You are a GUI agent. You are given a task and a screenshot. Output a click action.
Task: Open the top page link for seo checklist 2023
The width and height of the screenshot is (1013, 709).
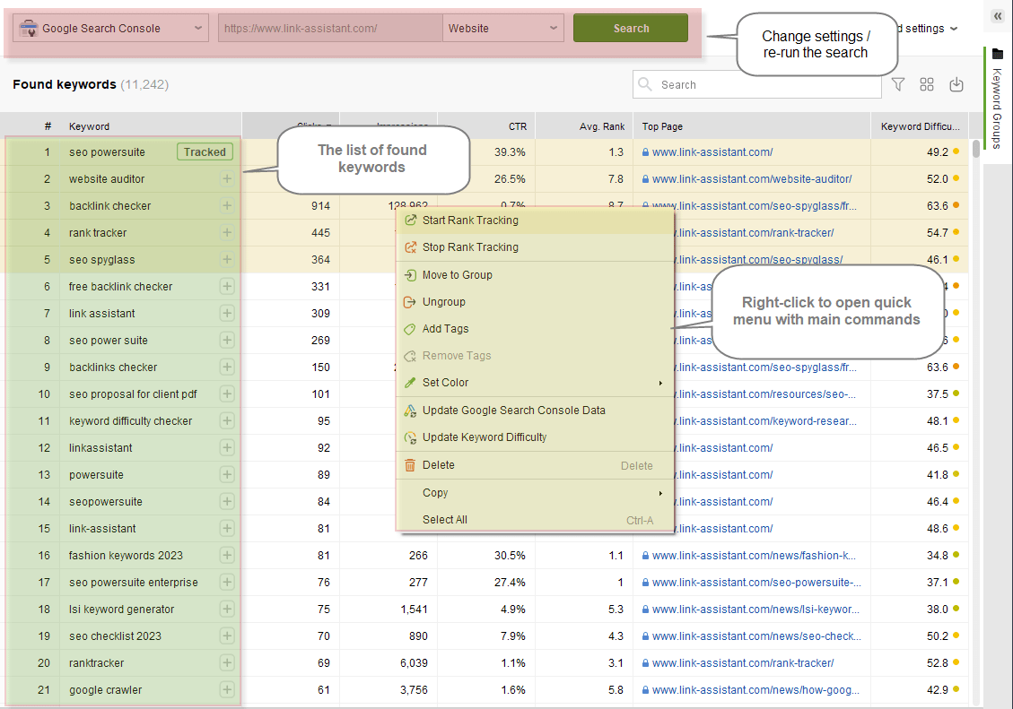756,636
